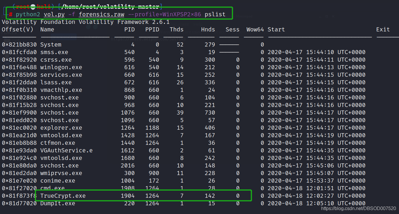Click the handle count 730 of svchost.exe
Screen dimensions: 399x214
[x=210, y=113]
